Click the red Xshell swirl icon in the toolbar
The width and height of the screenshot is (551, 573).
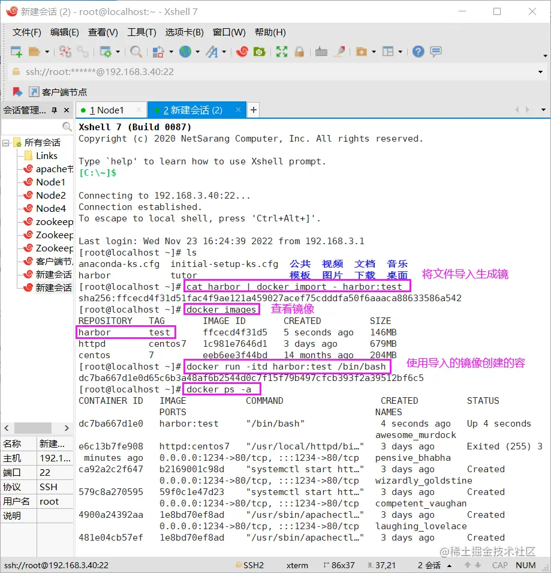pos(242,52)
